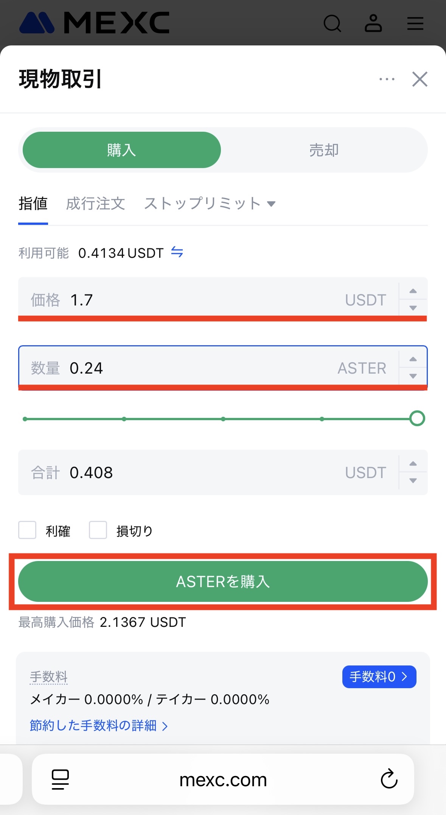Click the 合計 total USDT input field

click(x=208, y=472)
